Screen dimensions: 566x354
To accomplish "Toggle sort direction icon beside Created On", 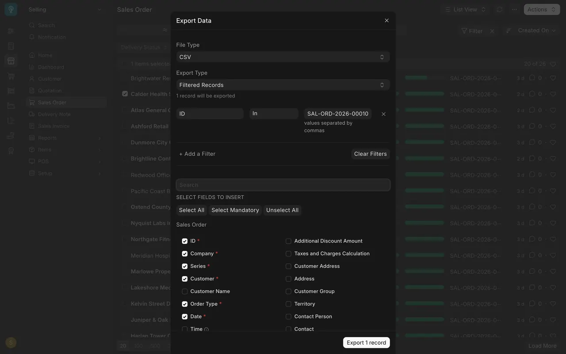I will pyautogui.click(x=509, y=31).
